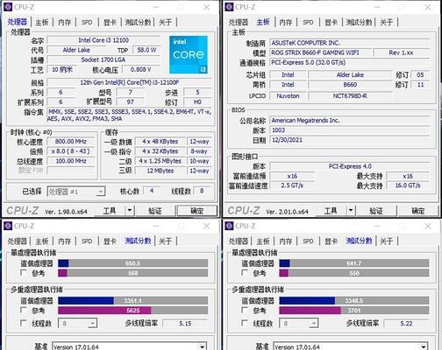The height and width of the screenshot is (350, 442).
Task: Open 显卡 tab in top-right window
Action: 331,22
